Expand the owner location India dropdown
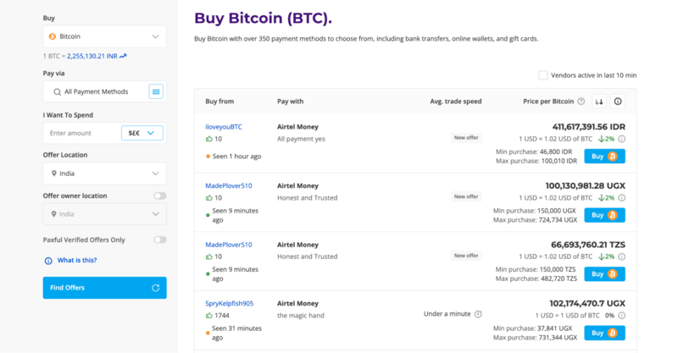The width and height of the screenshot is (678, 353). point(104,214)
